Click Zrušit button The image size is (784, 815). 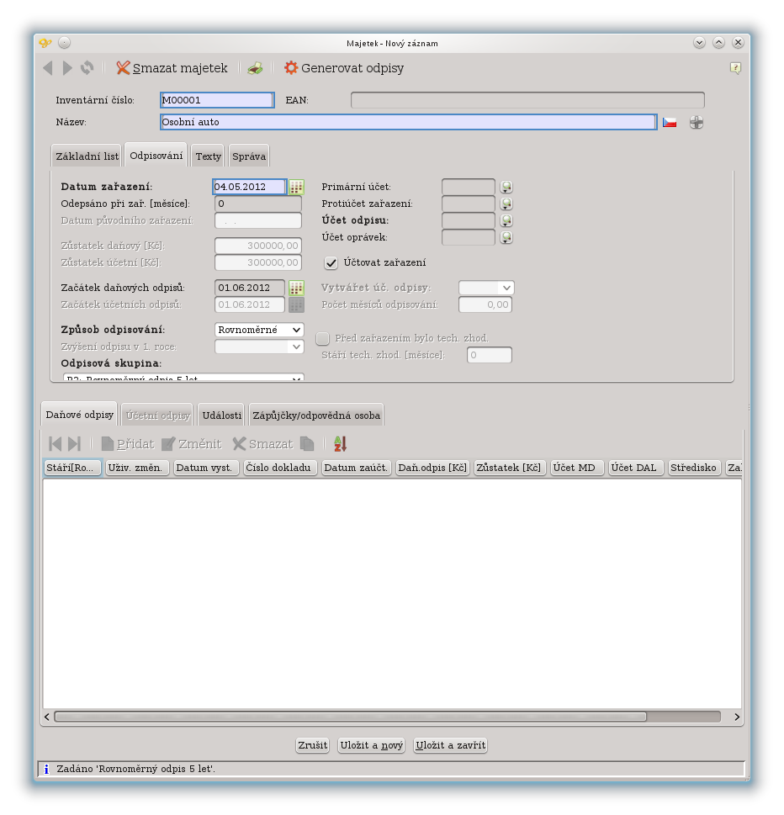(312, 745)
